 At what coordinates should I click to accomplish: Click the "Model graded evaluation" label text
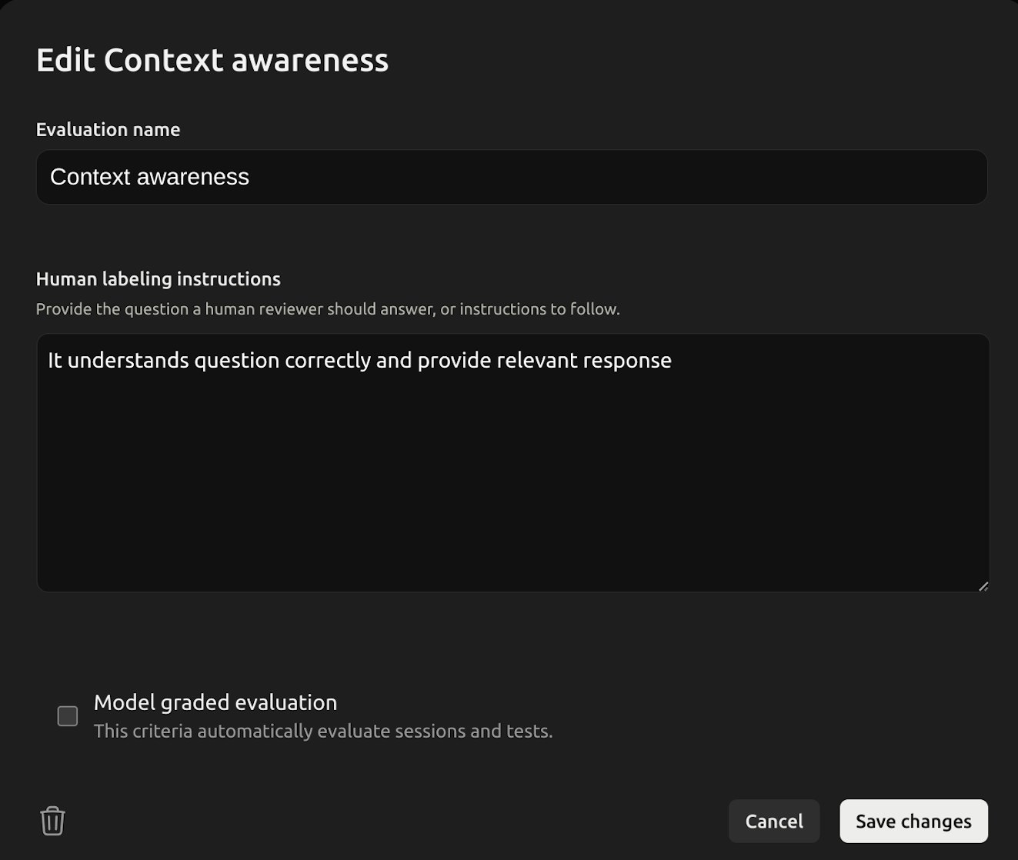pyautogui.click(x=215, y=702)
